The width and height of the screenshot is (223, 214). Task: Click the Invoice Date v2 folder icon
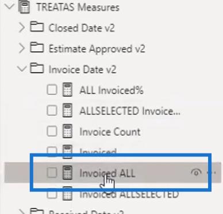tap(37, 68)
